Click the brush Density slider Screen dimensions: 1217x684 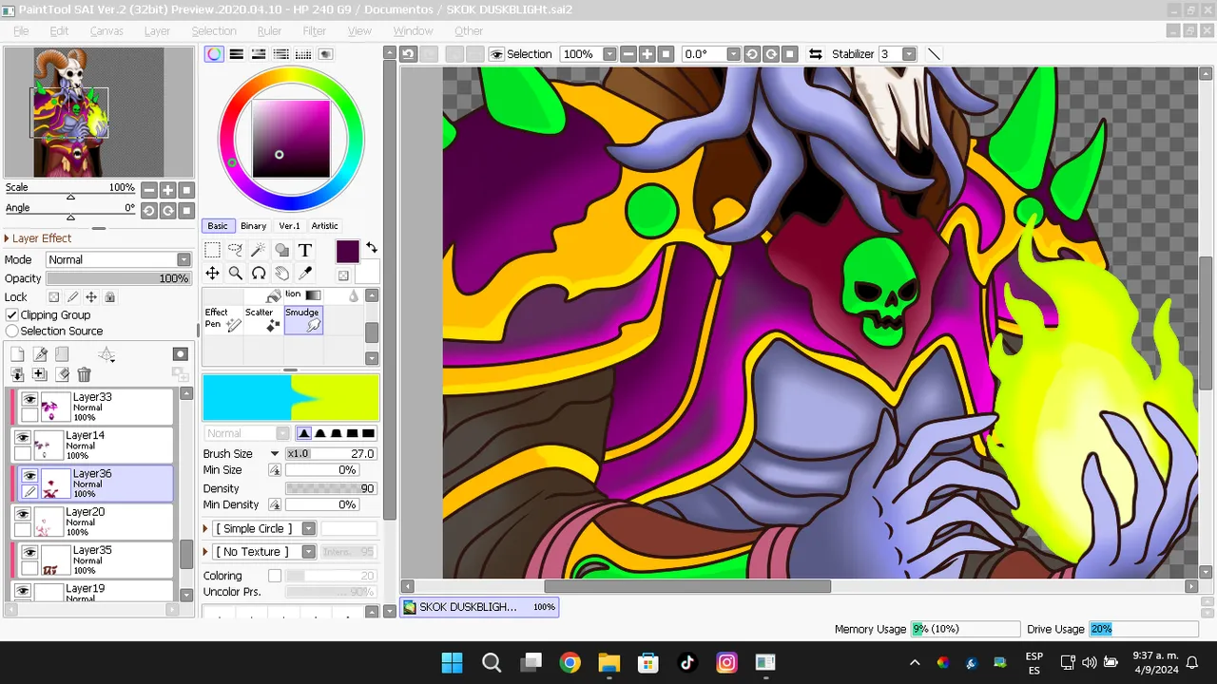[x=331, y=488]
